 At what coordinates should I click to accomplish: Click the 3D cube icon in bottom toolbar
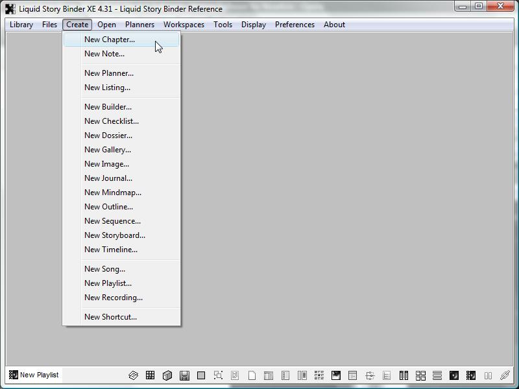[x=167, y=375]
